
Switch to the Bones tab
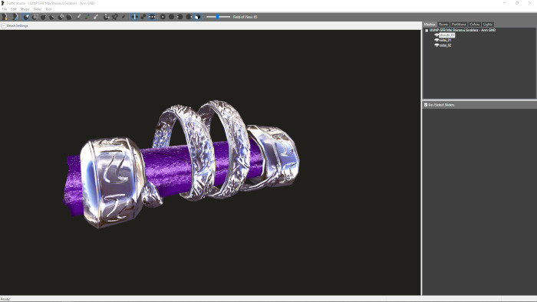pyautogui.click(x=443, y=25)
